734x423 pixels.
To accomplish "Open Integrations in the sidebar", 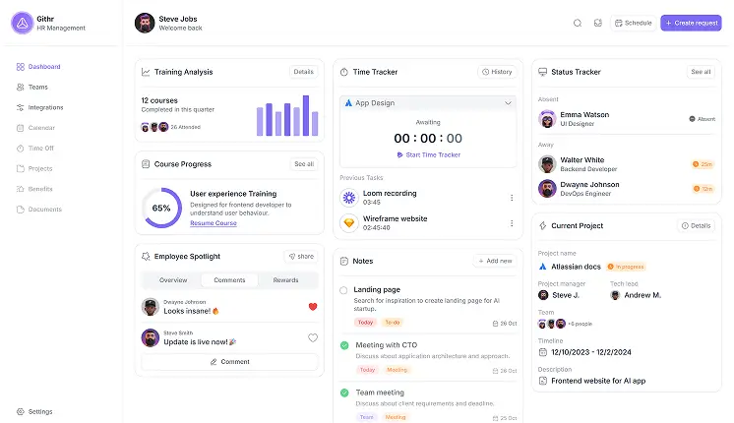I will coord(39,107).
